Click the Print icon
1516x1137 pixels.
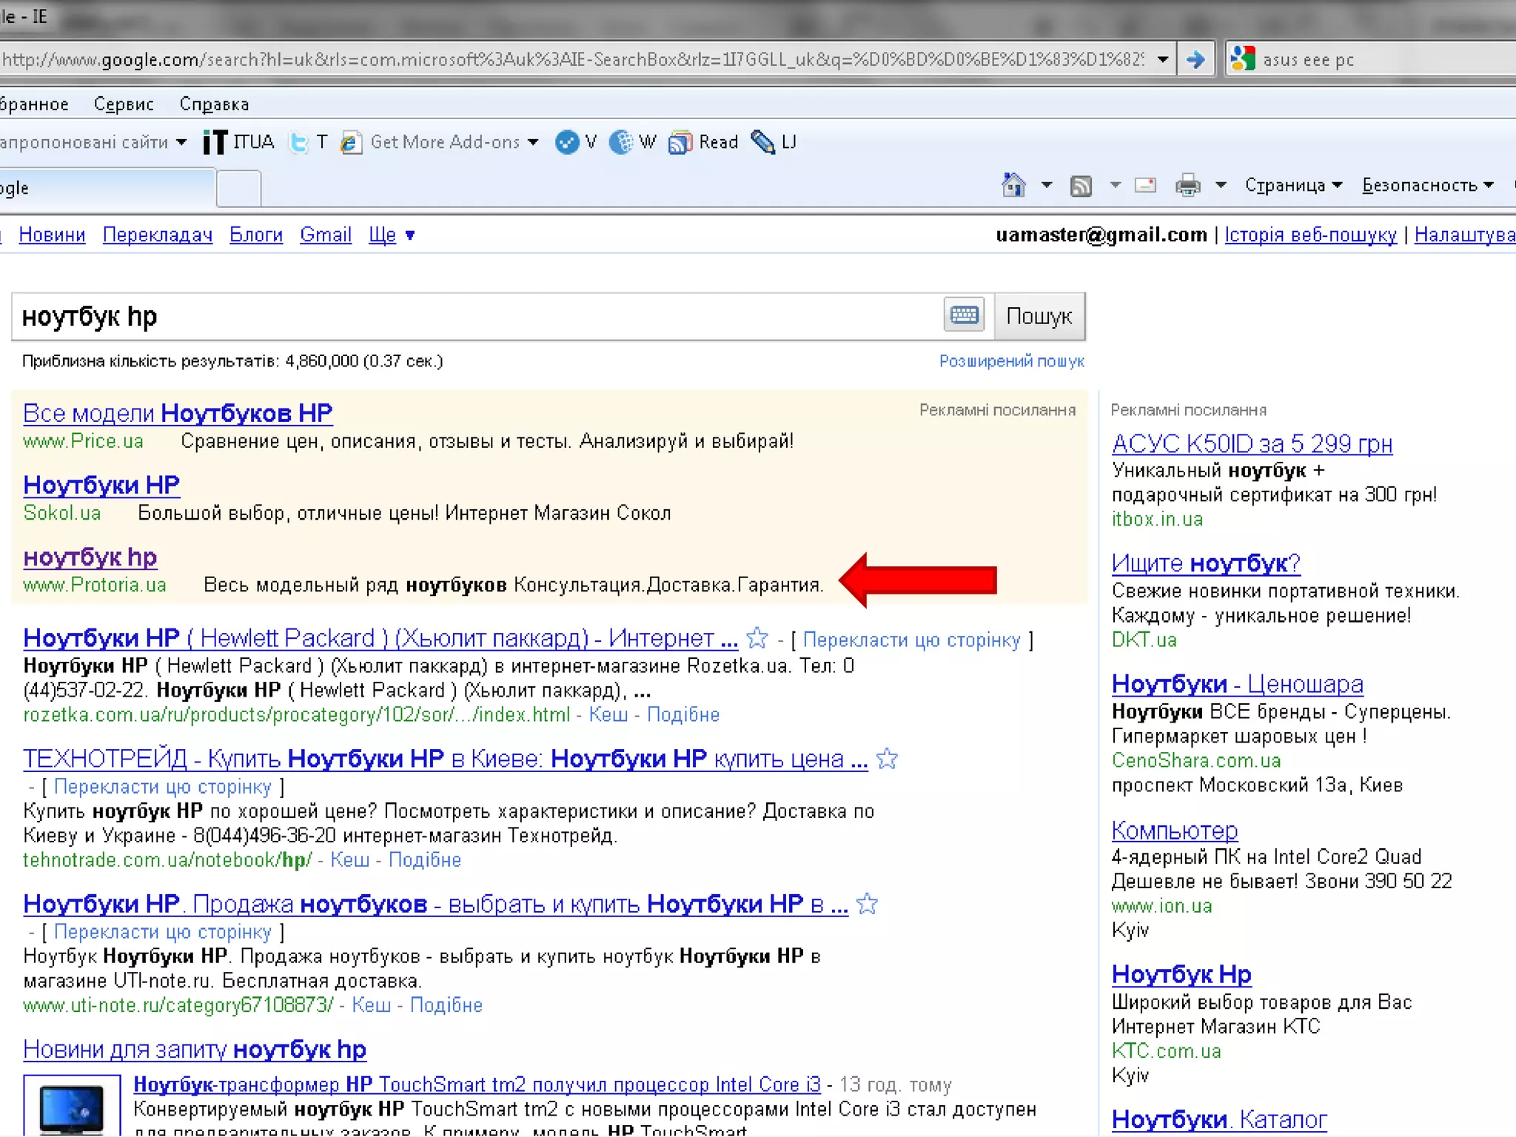pyautogui.click(x=1187, y=185)
